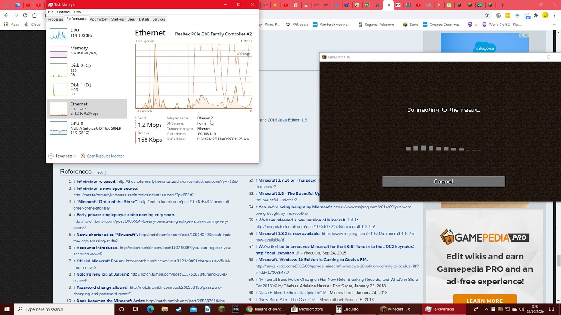Open Task Manager Options menu

(x=63, y=12)
